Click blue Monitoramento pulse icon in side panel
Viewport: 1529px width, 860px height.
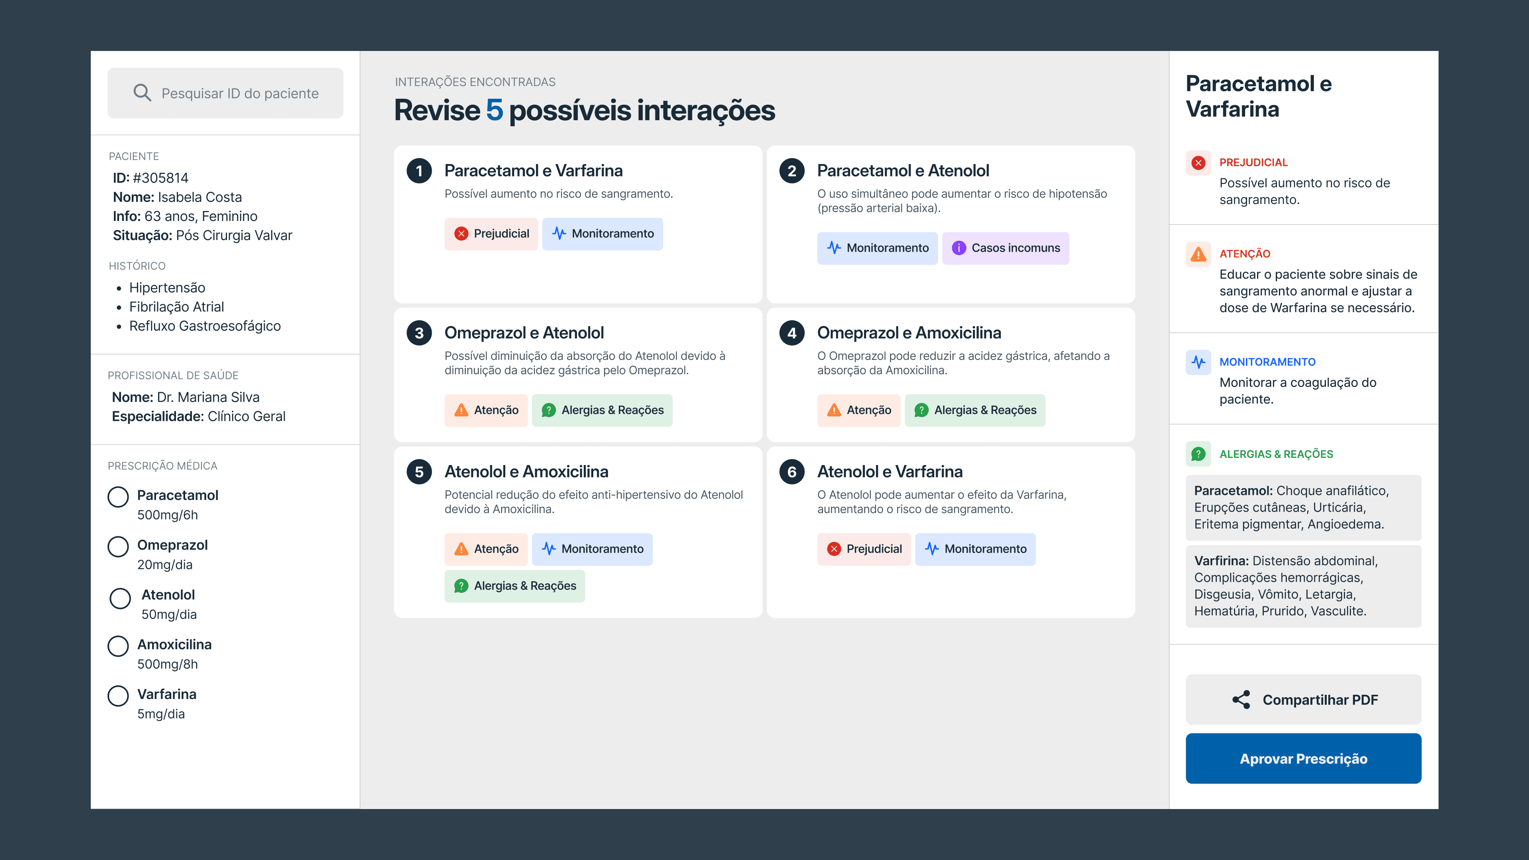(1199, 362)
